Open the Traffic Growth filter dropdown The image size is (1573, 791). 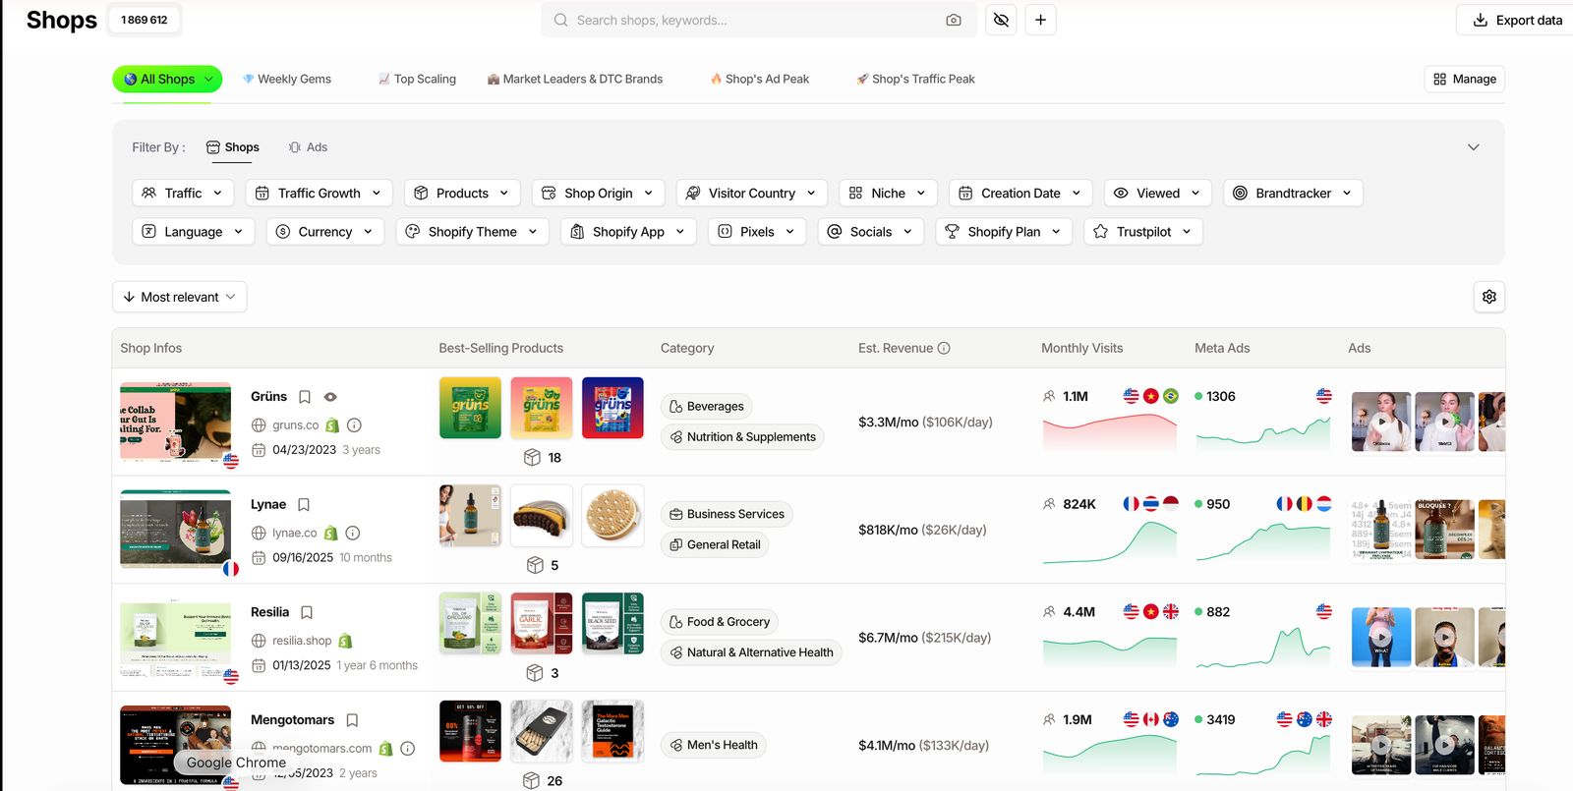click(319, 193)
